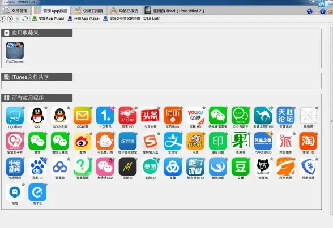This screenshot has width=333, height=228.
Task: Select the 优酷 HD (Youku) app icon
Action: point(195,115)
